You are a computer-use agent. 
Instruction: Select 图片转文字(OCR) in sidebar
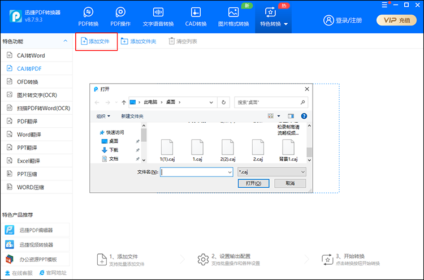(x=37, y=95)
